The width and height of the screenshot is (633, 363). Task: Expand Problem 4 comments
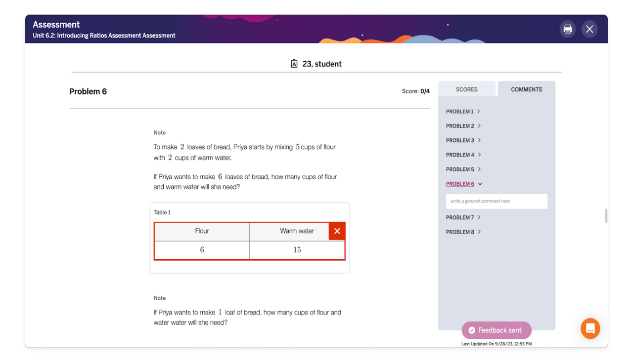click(463, 155)
